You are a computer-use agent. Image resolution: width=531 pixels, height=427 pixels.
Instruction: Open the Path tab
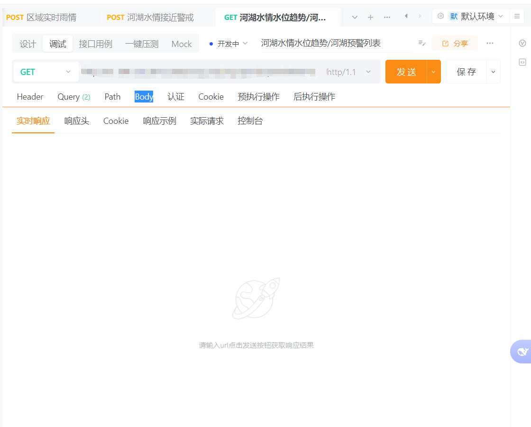coord(112,97)
